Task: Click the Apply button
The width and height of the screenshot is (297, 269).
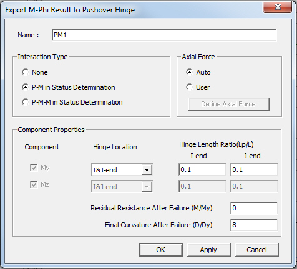Action: [x=209, y=250]
